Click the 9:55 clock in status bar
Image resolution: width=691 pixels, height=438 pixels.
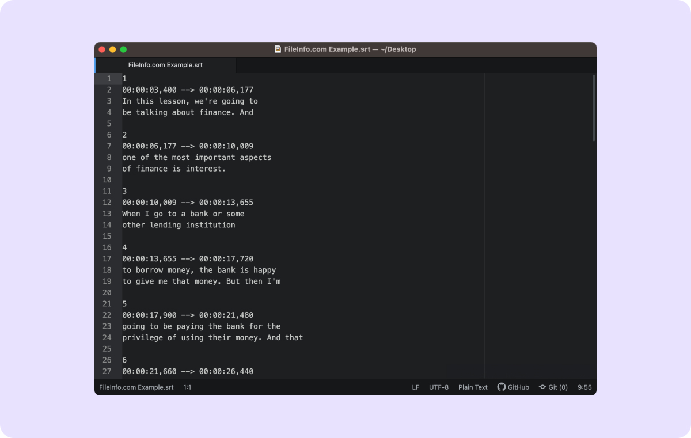(584, 387)
